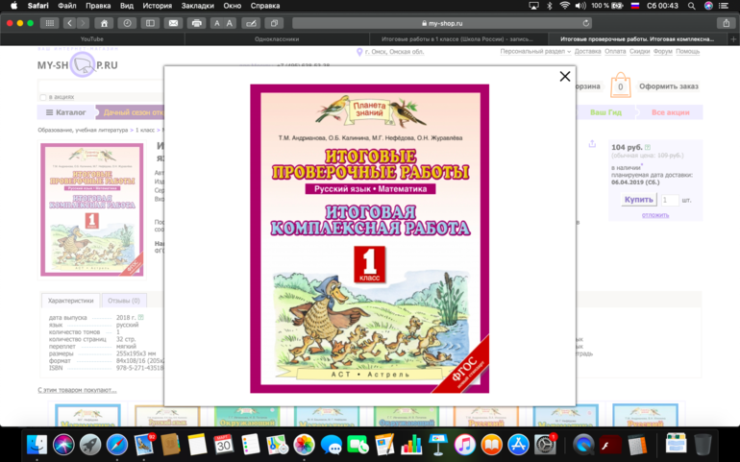Print page using printer toolbar icon
Screen dimensions: 740x462
(196, 23)
